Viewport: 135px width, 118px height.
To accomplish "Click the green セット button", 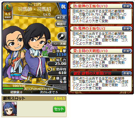I will point(59,109).
